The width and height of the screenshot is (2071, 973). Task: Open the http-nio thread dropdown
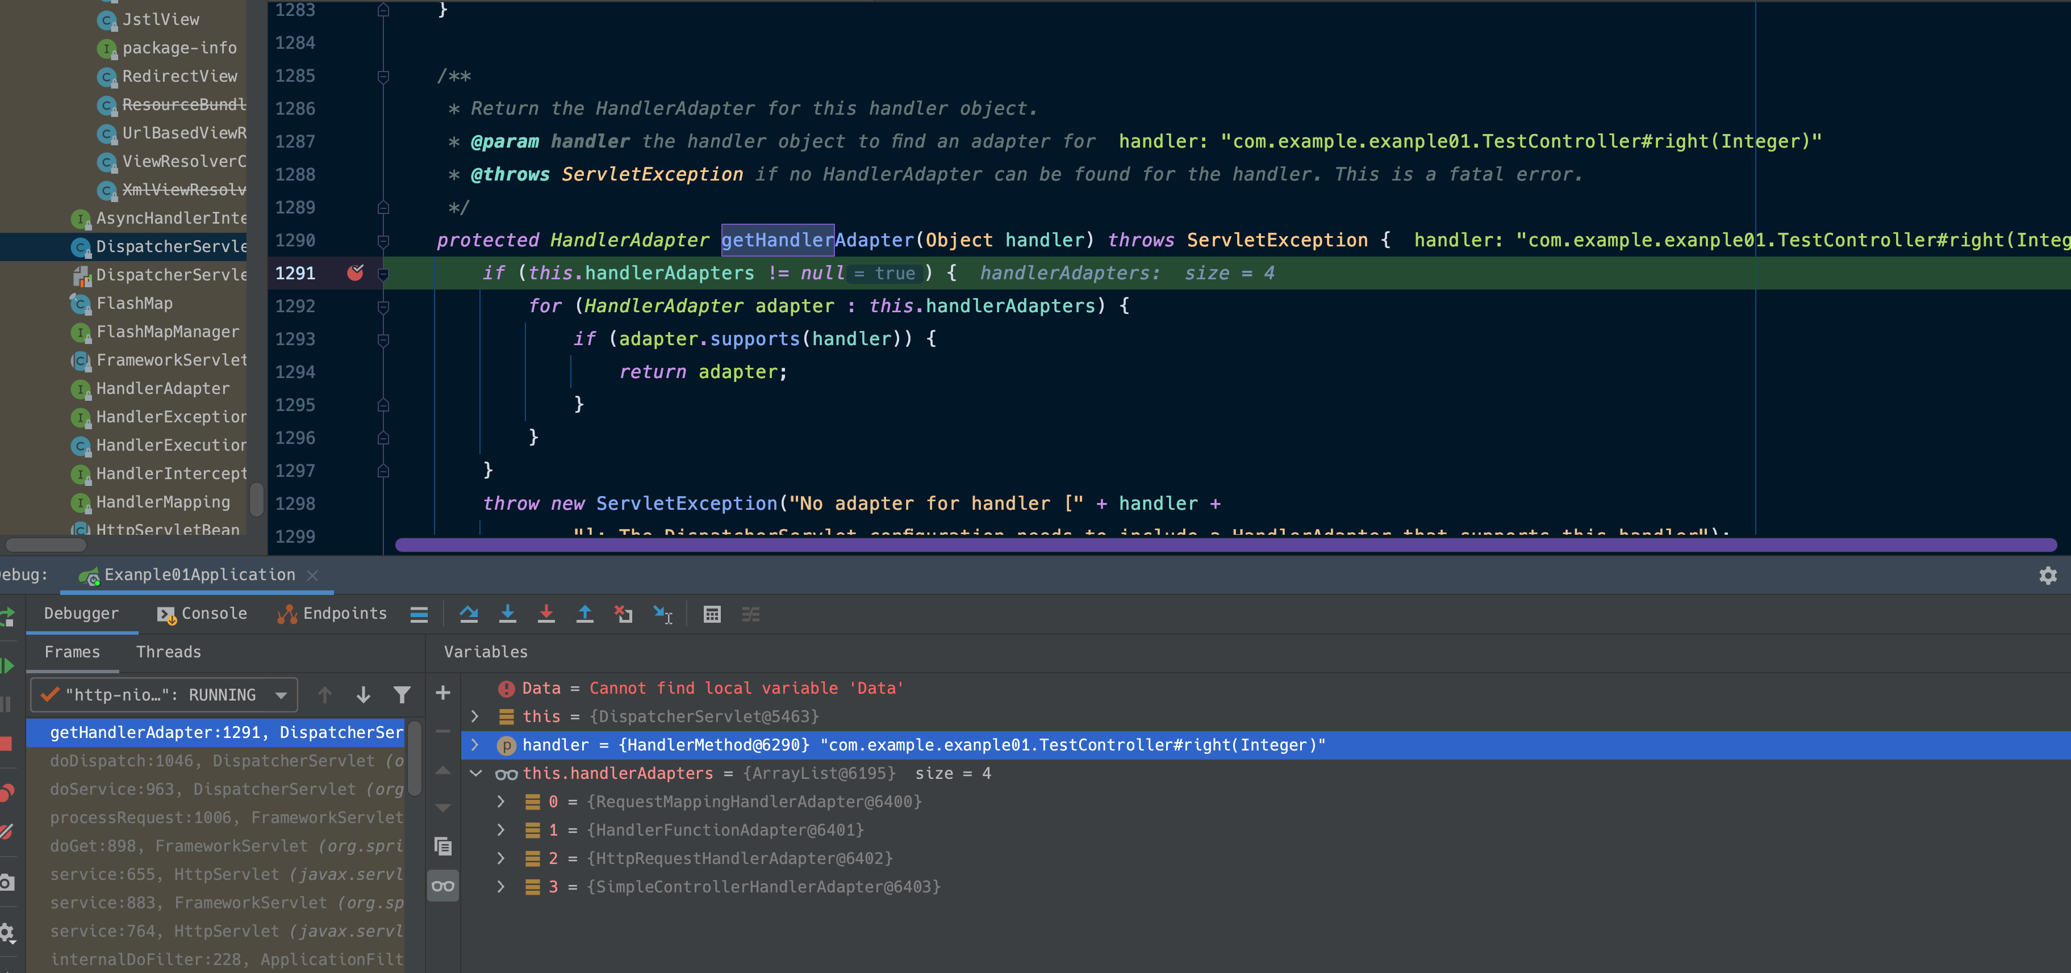(x=281, y=695)
